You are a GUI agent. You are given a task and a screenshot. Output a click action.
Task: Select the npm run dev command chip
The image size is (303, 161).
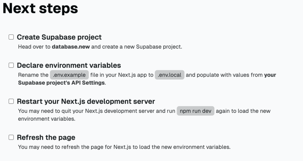point(195,111)
